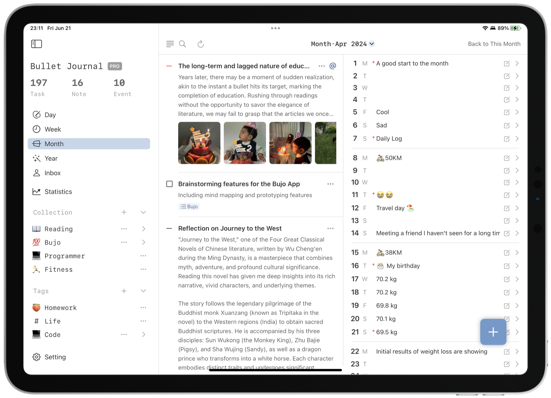Open more options for Life tag

[143, 321]
